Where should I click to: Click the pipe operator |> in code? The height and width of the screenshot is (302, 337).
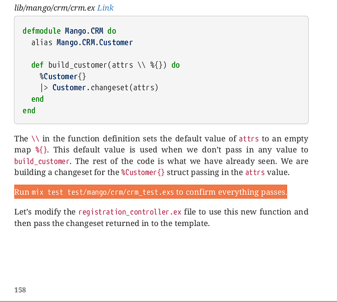point(44,88)
